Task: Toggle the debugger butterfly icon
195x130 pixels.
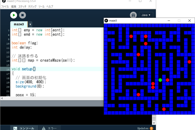Action: [133, 15]
